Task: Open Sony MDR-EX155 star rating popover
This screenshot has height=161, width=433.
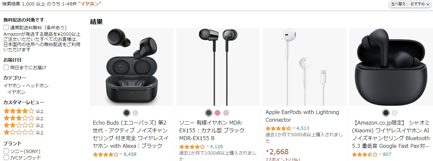Action: [192, 147]
